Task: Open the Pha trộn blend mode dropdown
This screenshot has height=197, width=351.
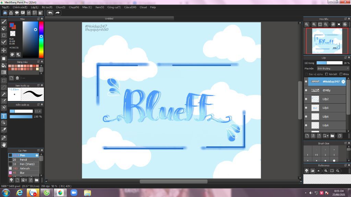Action: (x=332, y=68)
